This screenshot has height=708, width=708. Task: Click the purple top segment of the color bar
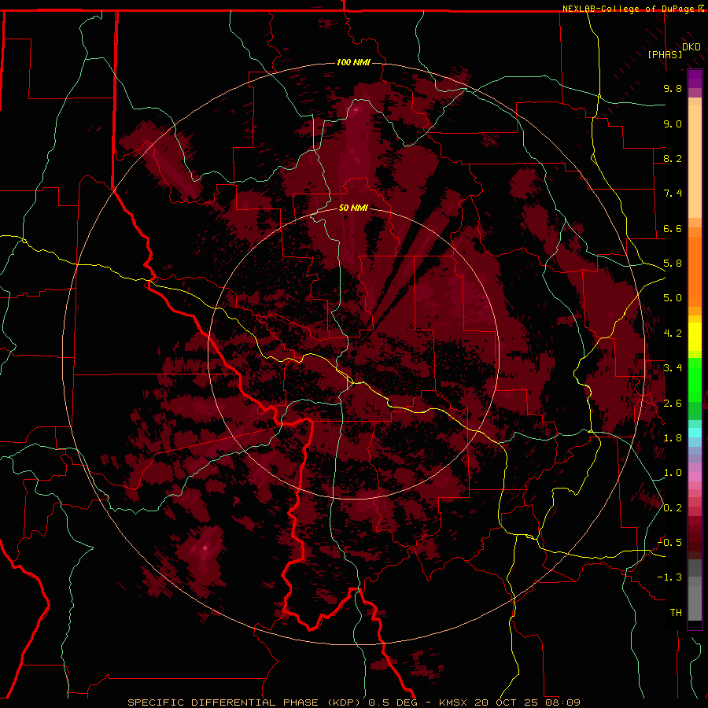pos(695,79)
